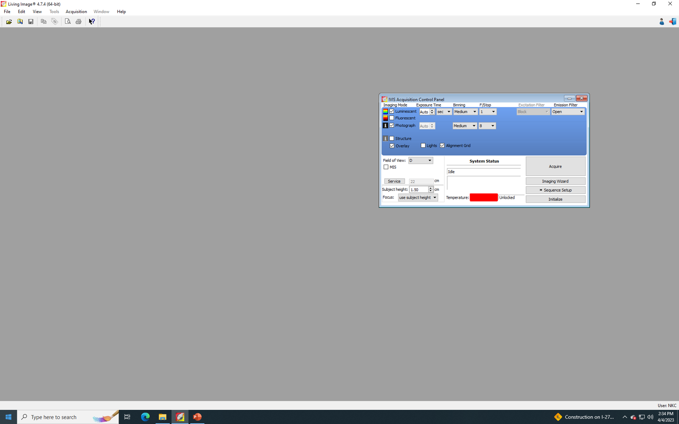Enable the Structure checkbox
The image size is (679, 424).
click(x=392, y=139)
